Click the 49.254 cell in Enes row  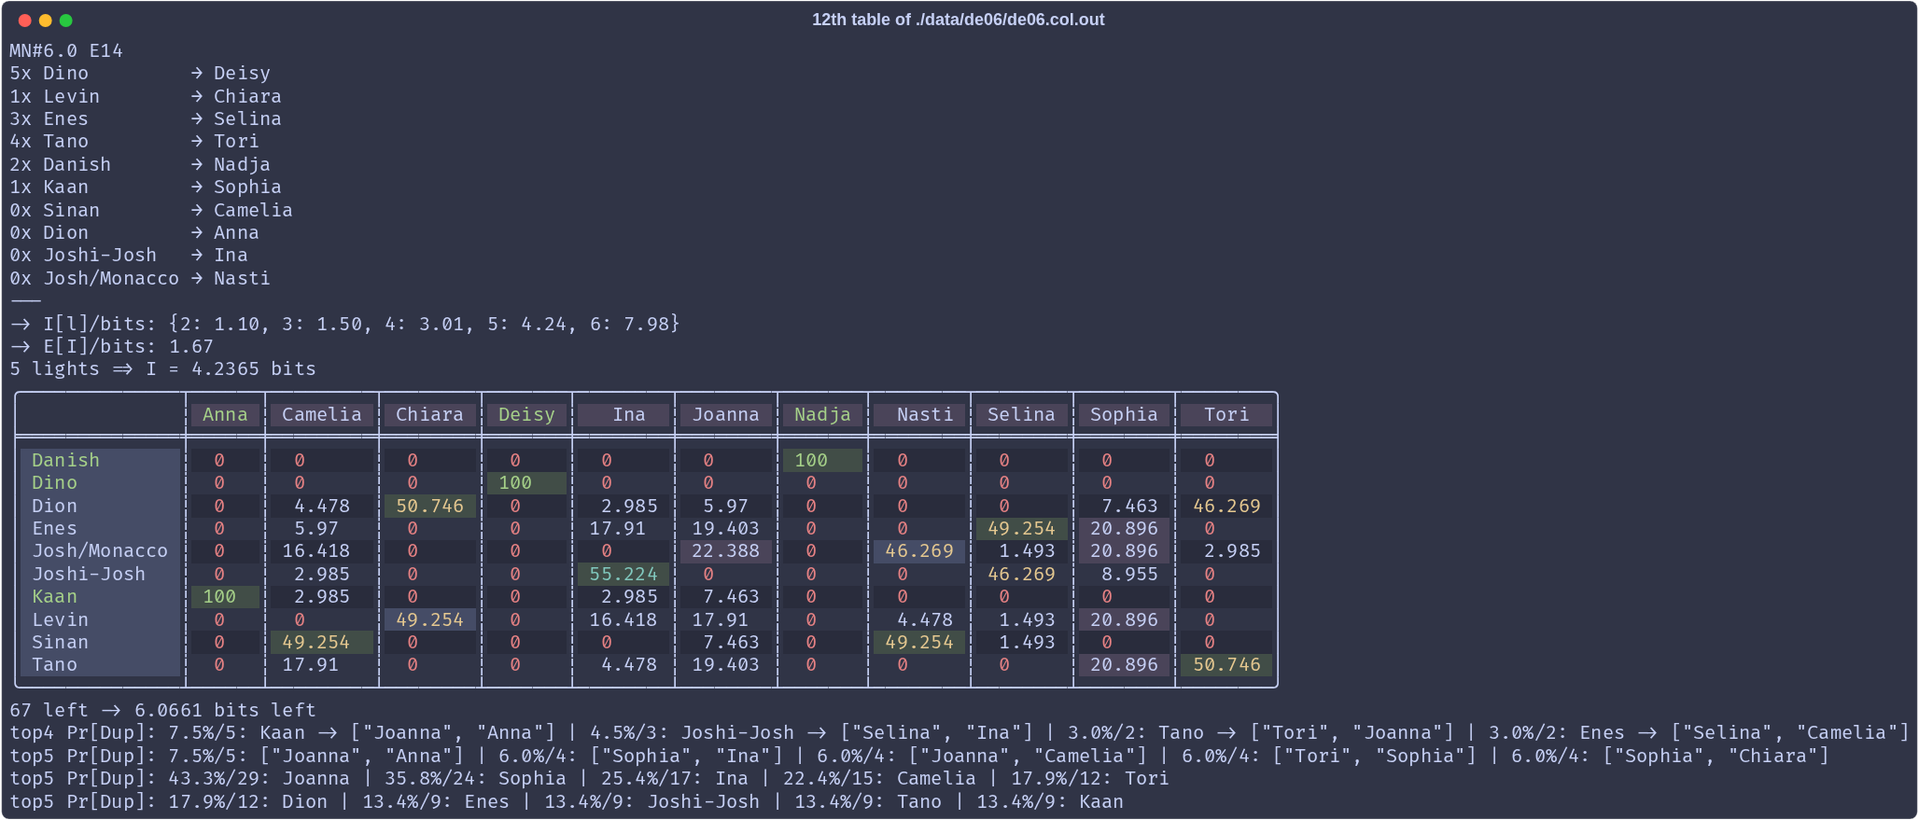click(x=1021, y=529)
